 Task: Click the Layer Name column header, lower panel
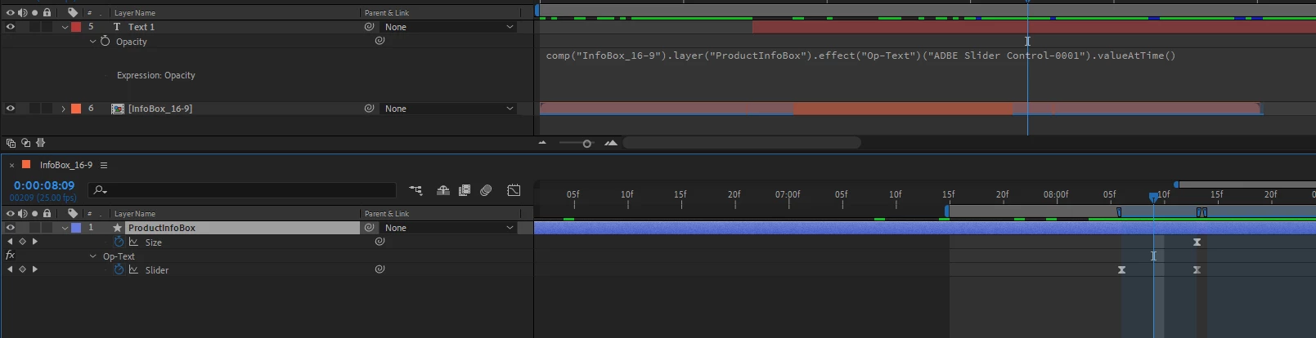coord(135,214)
